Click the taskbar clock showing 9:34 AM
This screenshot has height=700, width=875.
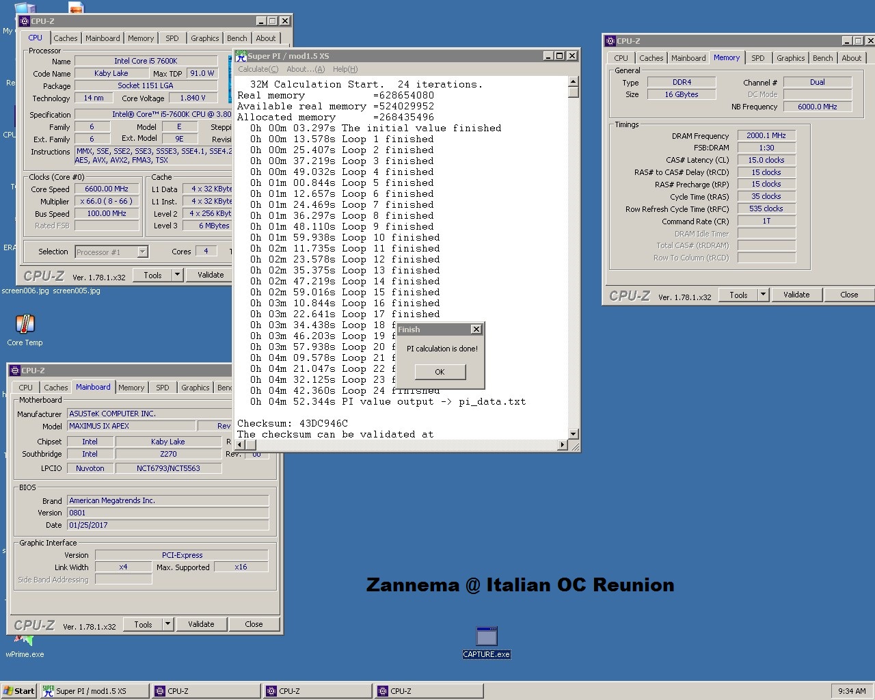point(852,691)
